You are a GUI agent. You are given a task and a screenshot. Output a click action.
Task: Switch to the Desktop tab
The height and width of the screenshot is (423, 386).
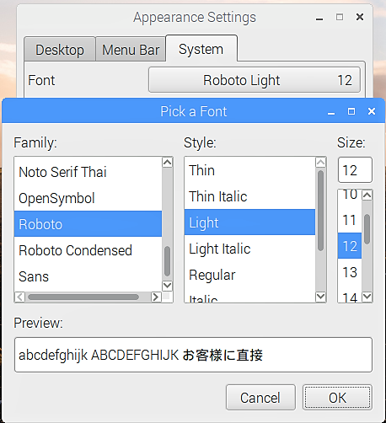tap(60, 49)
